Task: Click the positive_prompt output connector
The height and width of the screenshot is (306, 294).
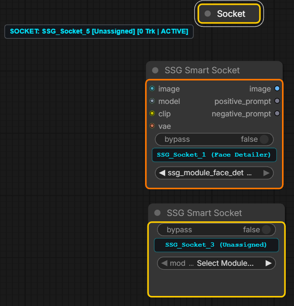Action: tap(277, 101)
